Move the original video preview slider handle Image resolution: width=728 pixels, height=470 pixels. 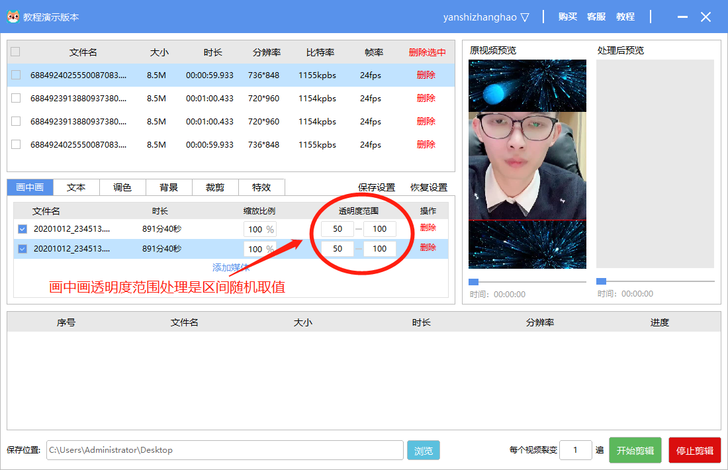[474, 282]
